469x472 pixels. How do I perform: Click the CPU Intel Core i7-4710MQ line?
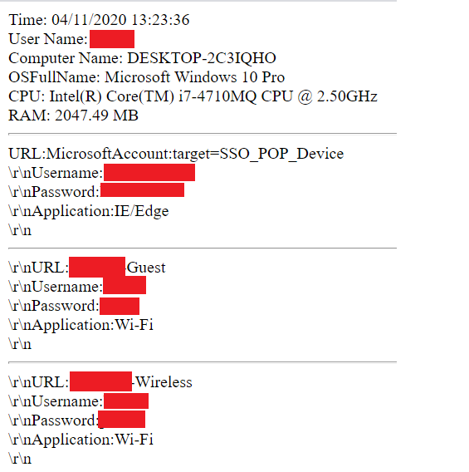tap(193, 96)
